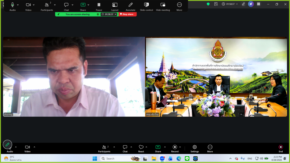
Task: Click Annotate pencil in sharing toolbar
Action: [x=131, y=5]
